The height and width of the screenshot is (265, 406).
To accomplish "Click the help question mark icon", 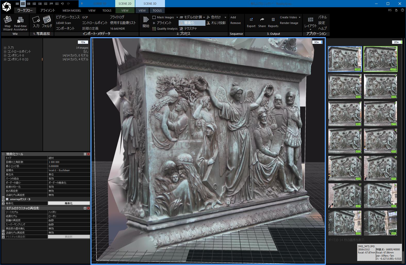I will pos(402,10).
